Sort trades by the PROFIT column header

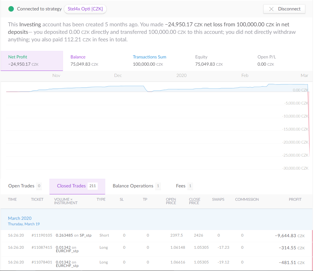coord(295,200)
